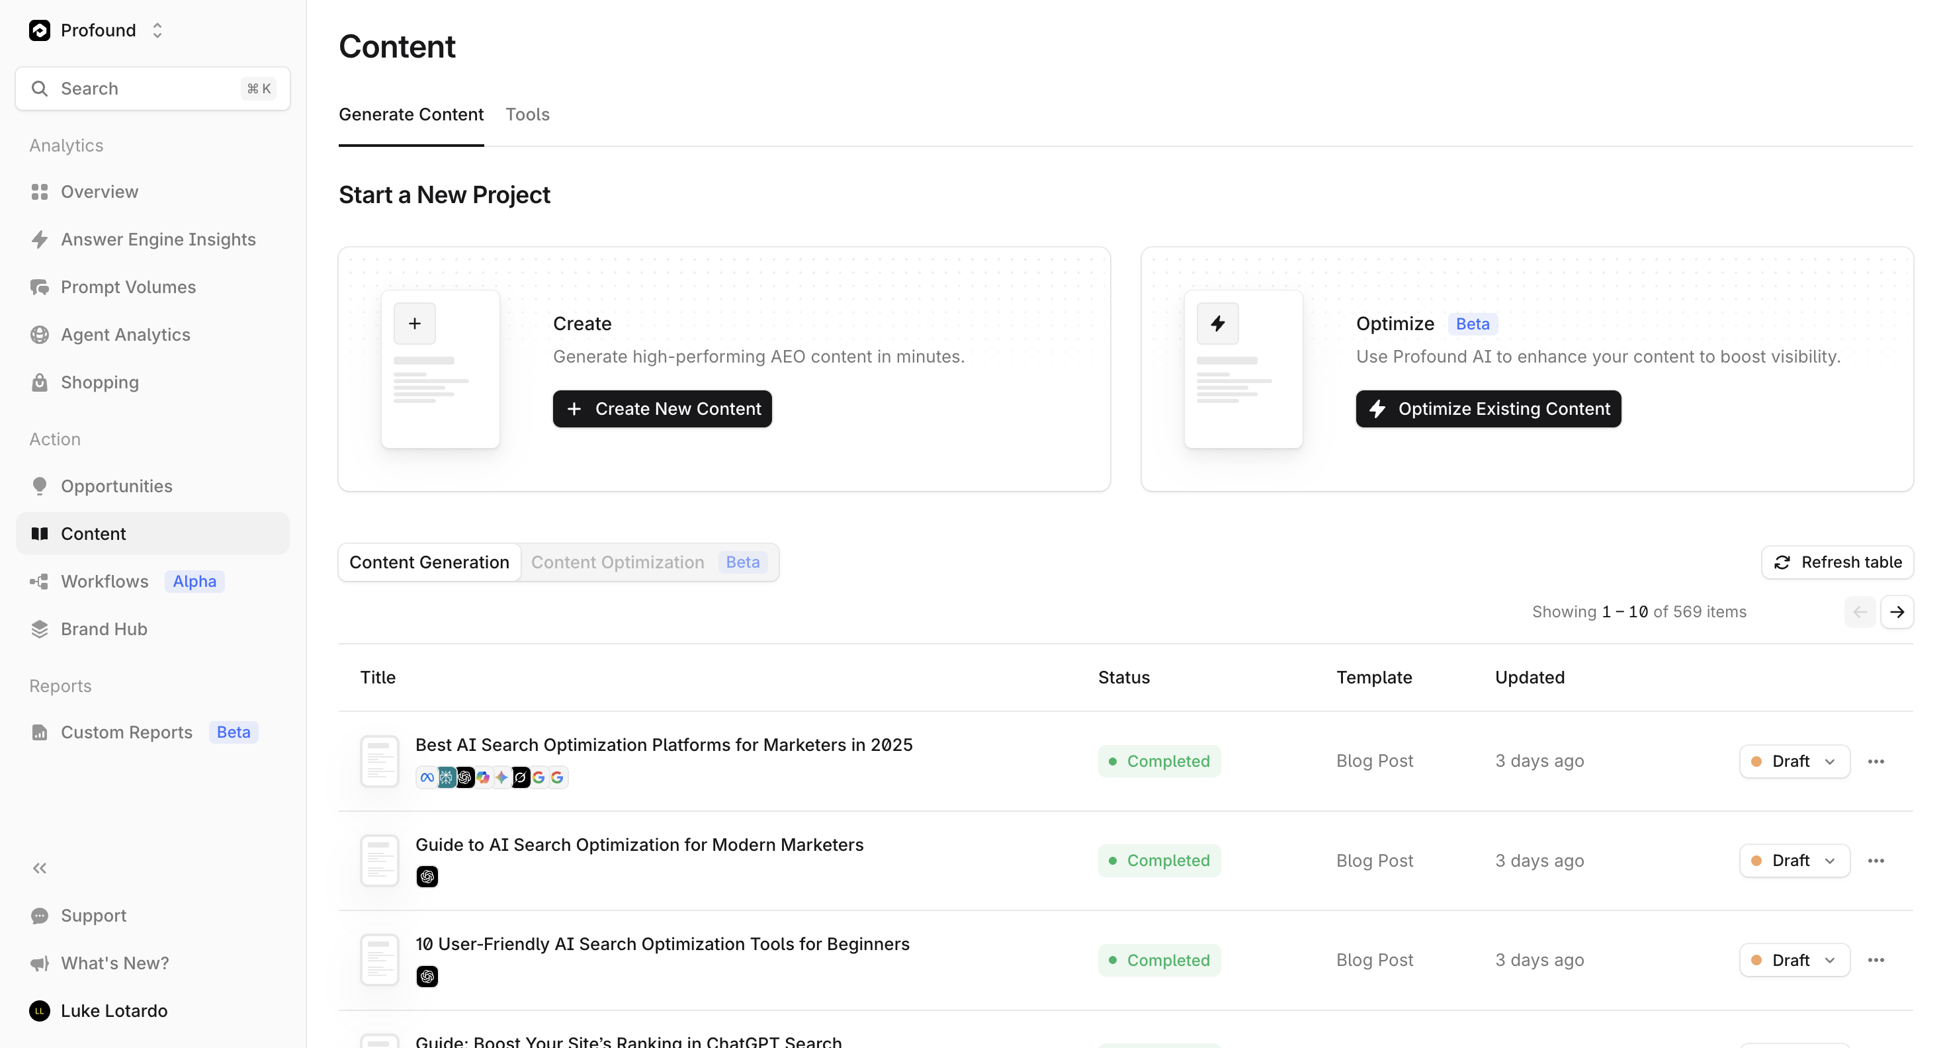Click the Meta icon under Best AI Search title
The image size is (1945, 1048).
click(427, 777)
